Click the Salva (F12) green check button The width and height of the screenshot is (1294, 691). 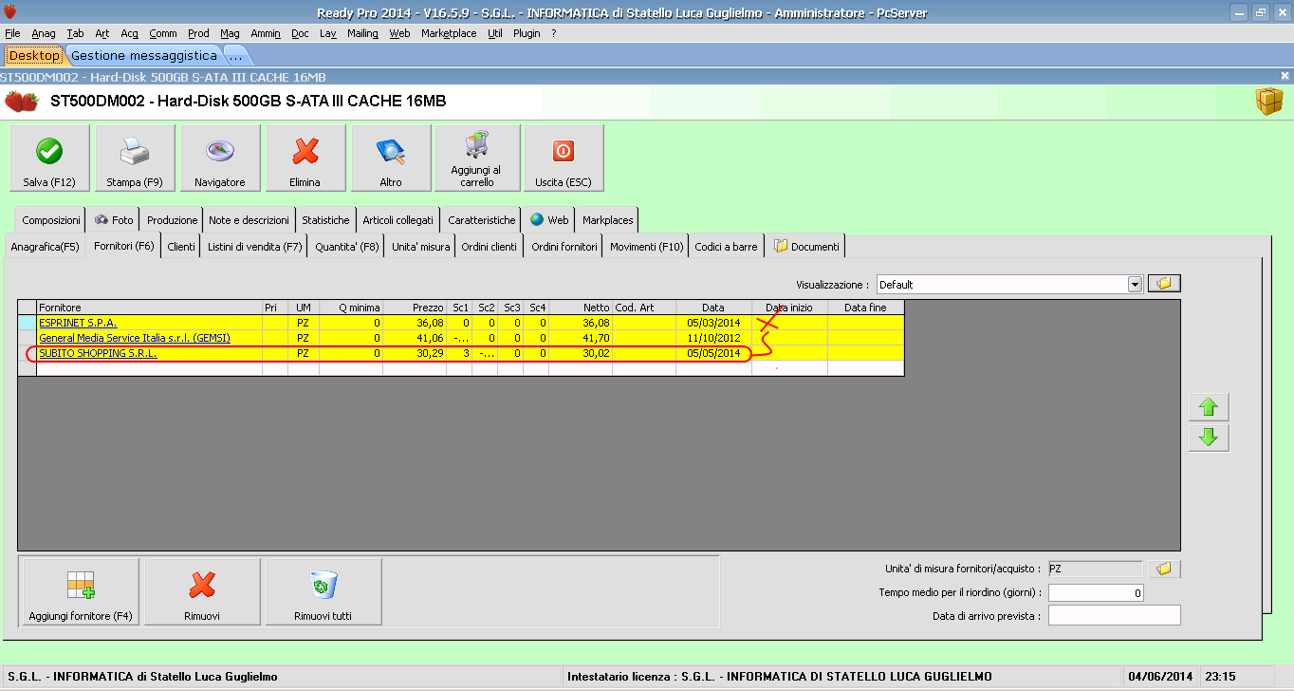[49, 159]
